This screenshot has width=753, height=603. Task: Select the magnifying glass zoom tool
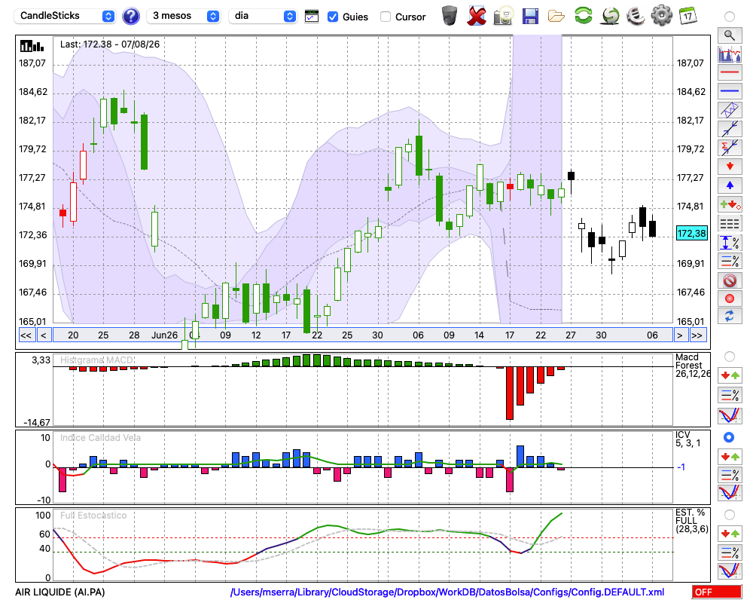click(x=730, y=35)
